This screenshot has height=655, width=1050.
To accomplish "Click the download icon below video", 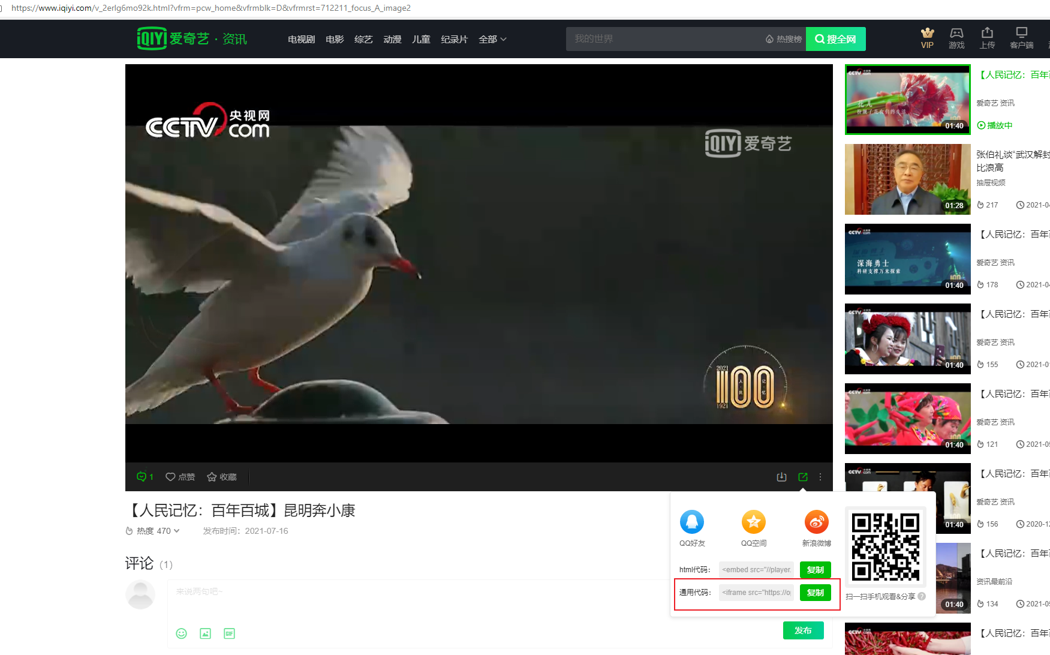I will 781,477.
